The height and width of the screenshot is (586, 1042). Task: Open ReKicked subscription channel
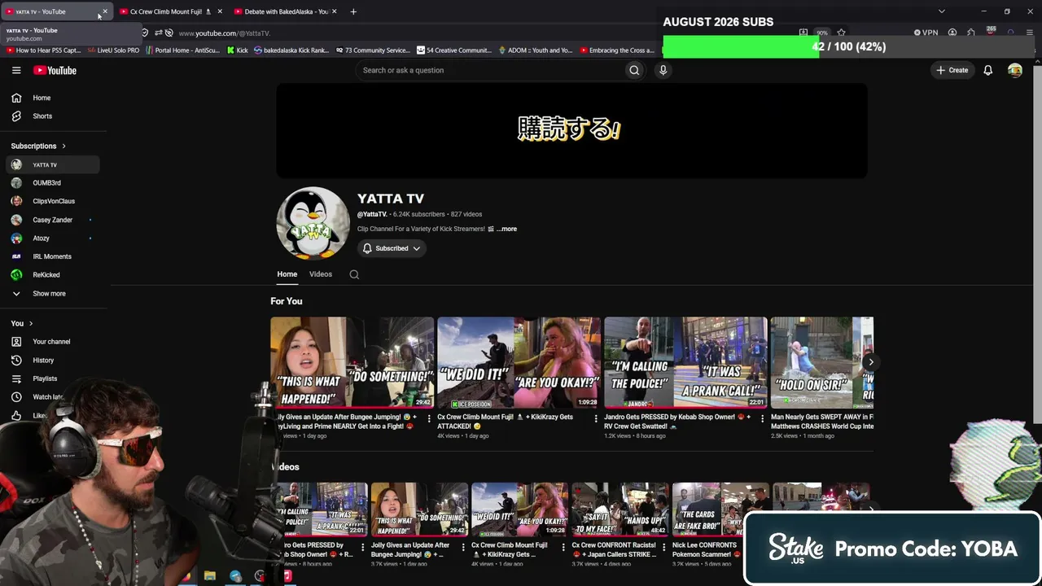click(x=53, y=275)
